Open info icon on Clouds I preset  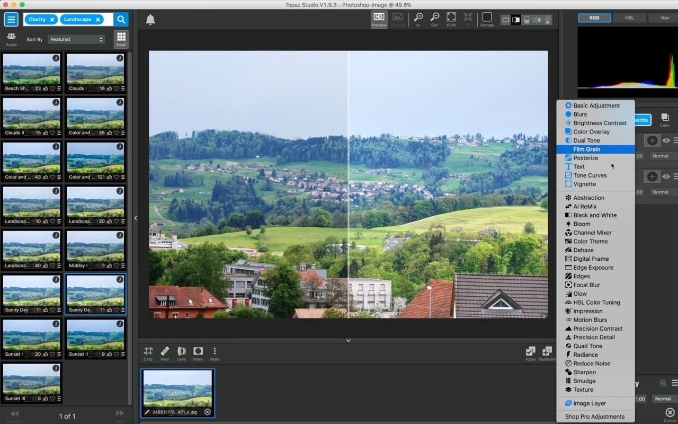120,58
